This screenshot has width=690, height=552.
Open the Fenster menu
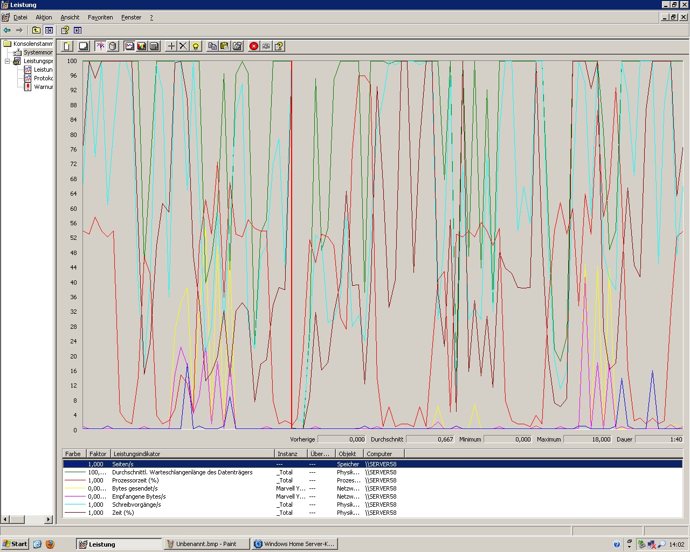[131, 17]
